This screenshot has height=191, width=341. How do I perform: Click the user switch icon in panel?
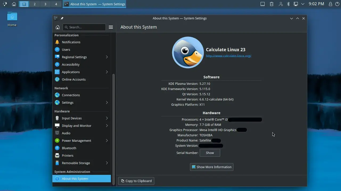[281, 4]
